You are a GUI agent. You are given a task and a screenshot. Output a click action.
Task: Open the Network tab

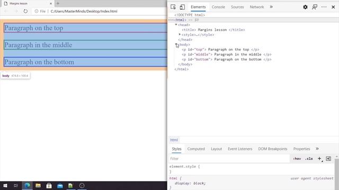point(257,7)
